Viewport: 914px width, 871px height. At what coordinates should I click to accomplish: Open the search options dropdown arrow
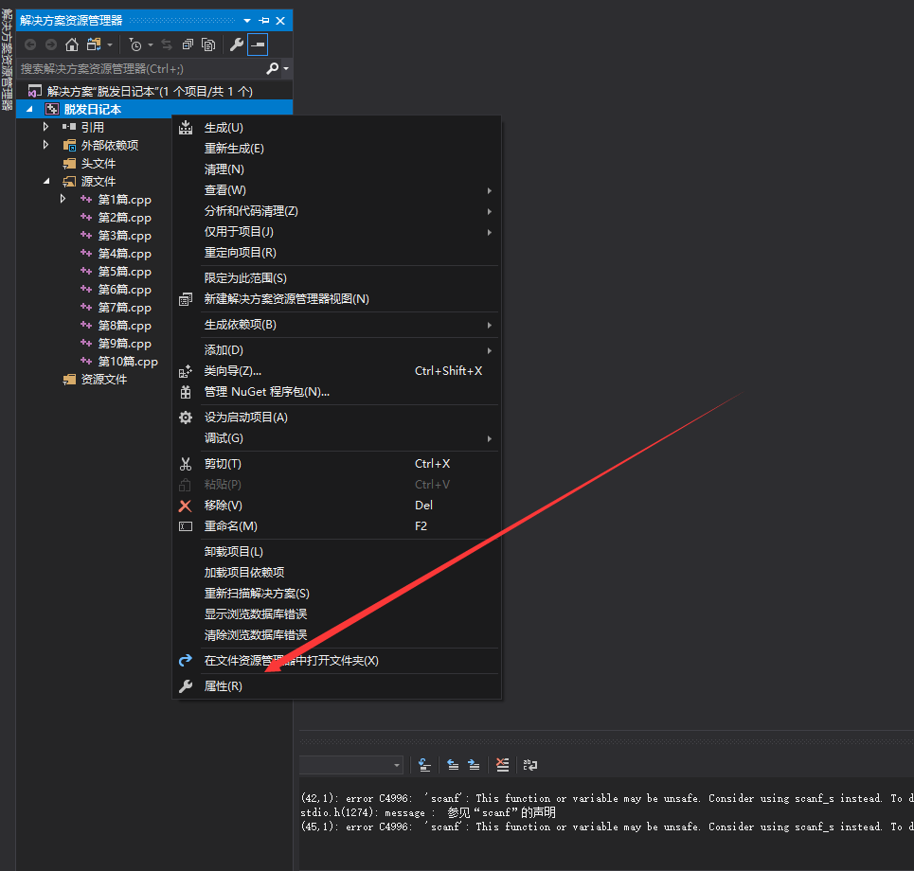pyautogui.click(x=286, y=69)
